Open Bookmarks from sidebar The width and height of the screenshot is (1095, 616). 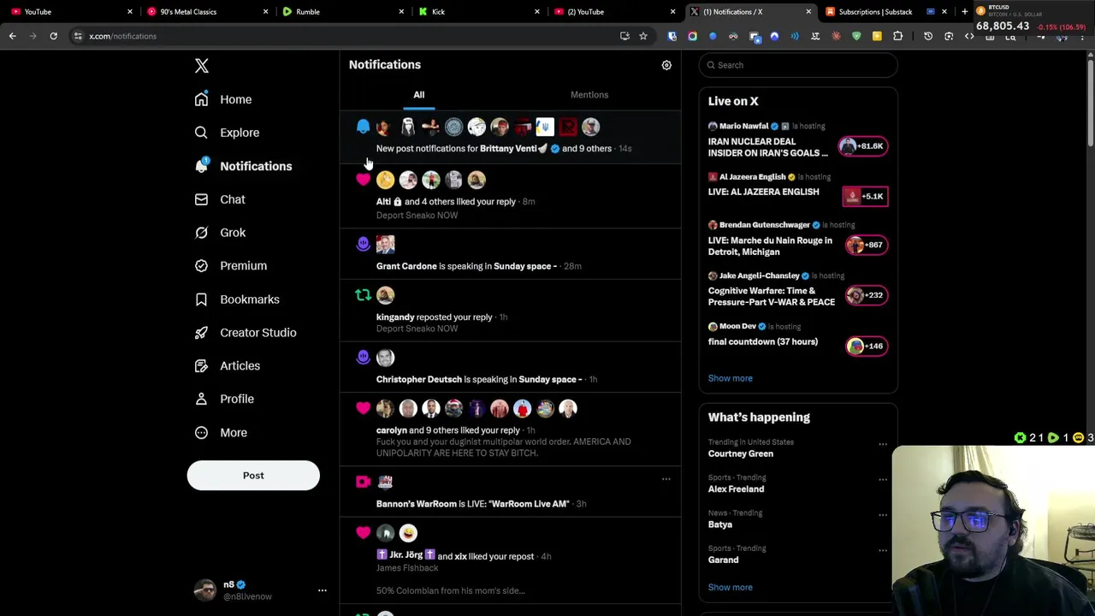[237, 299]
